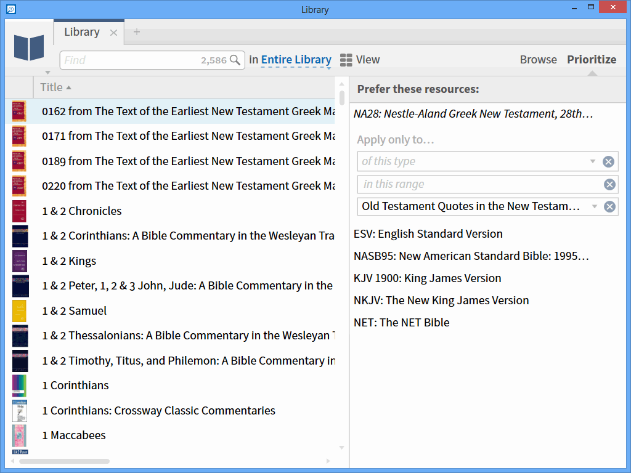
Task: Clear the 'in this range' filter
Action: pyautogui.click(x=609, y=185)
